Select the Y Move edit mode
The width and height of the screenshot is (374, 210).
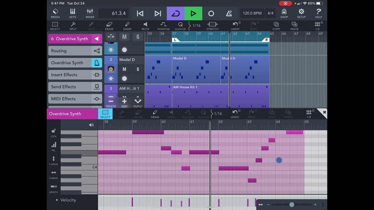pyautogui.click(x=53, y=160)
